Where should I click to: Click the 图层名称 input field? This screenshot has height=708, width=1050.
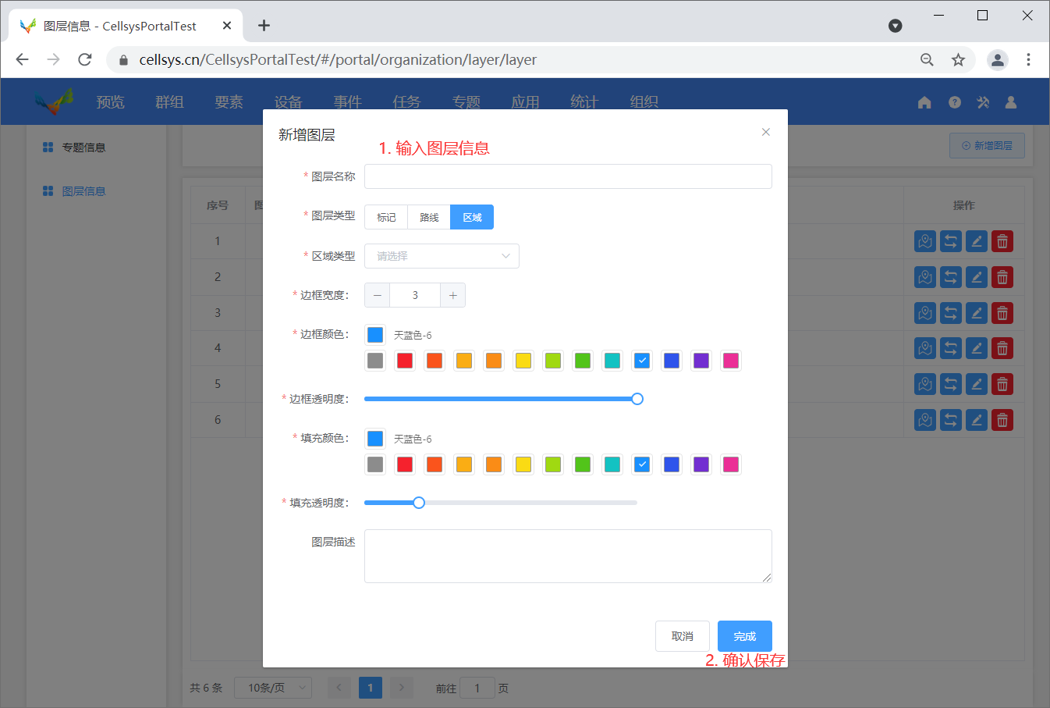(568, 176)
